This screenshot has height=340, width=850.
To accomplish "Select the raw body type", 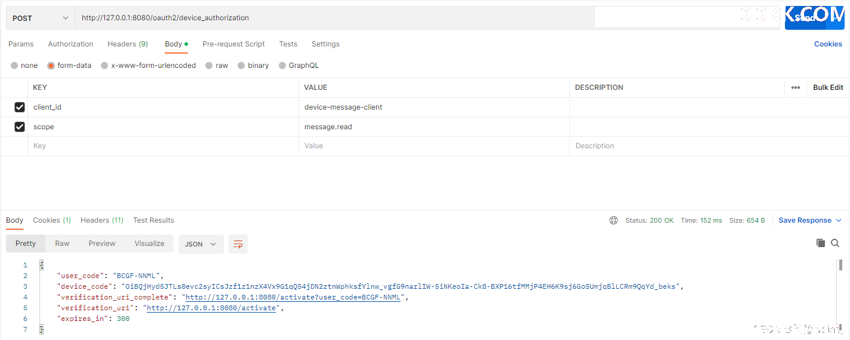I will click(217, 65).
